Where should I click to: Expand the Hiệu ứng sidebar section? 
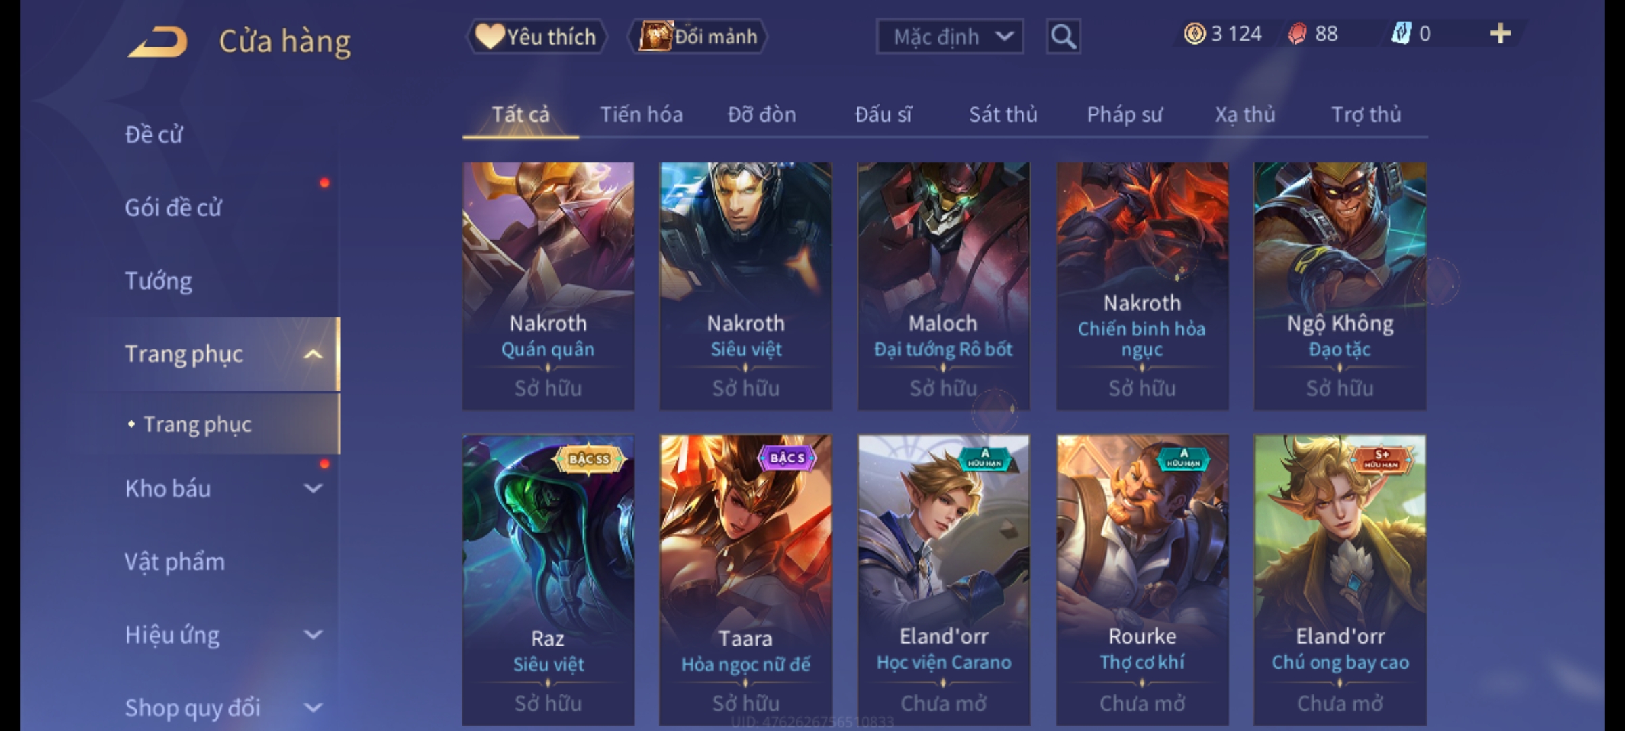313,635
